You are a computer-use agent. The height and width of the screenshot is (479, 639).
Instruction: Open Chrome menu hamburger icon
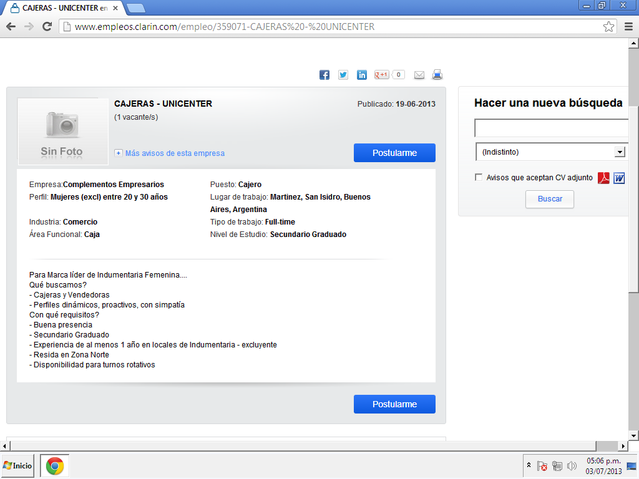(629, 26)
